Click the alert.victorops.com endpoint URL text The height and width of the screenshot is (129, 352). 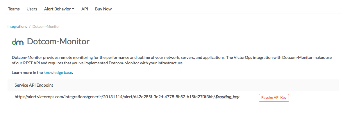115,97
